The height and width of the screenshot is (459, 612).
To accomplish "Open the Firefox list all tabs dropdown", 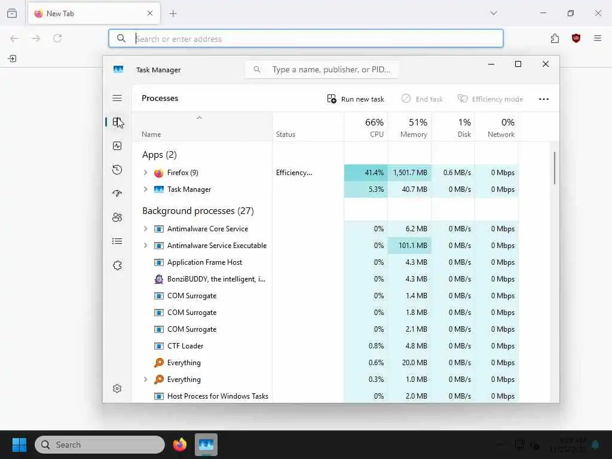I will coord(494,13).
